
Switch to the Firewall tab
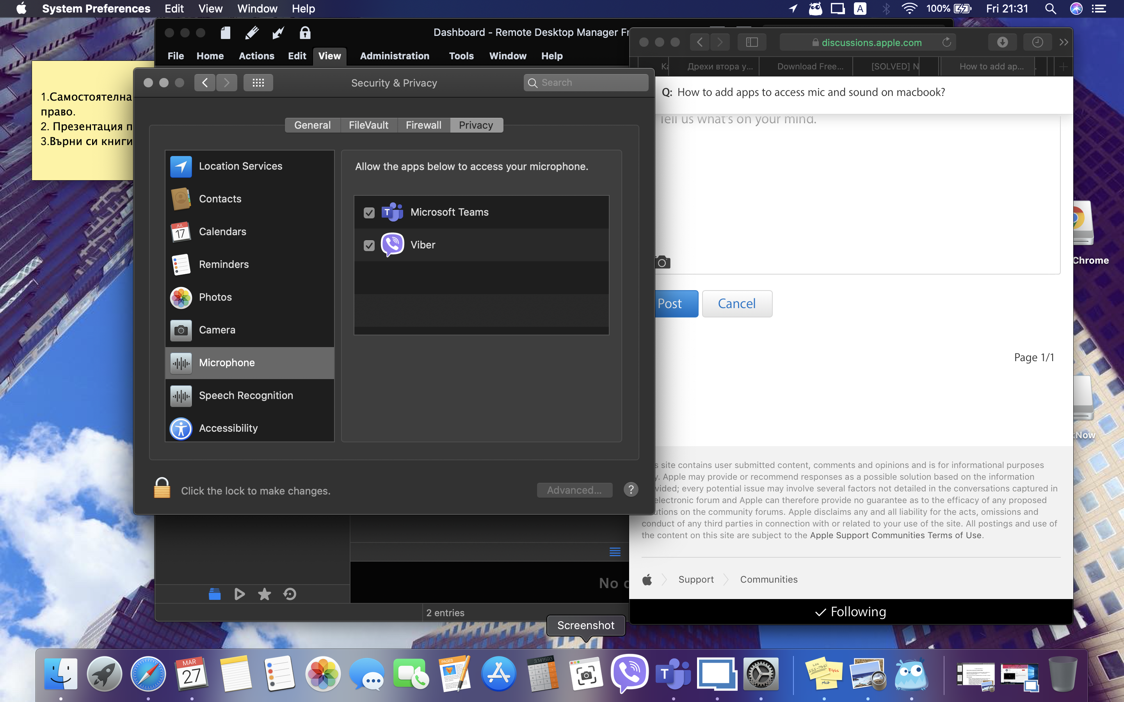point(423,125)
